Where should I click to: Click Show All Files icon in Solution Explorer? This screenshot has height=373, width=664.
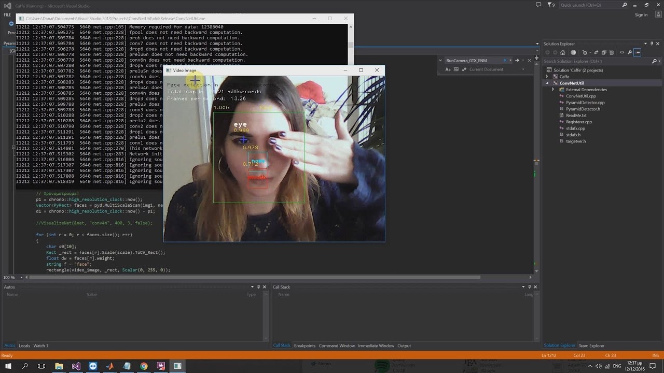[612, 52]
